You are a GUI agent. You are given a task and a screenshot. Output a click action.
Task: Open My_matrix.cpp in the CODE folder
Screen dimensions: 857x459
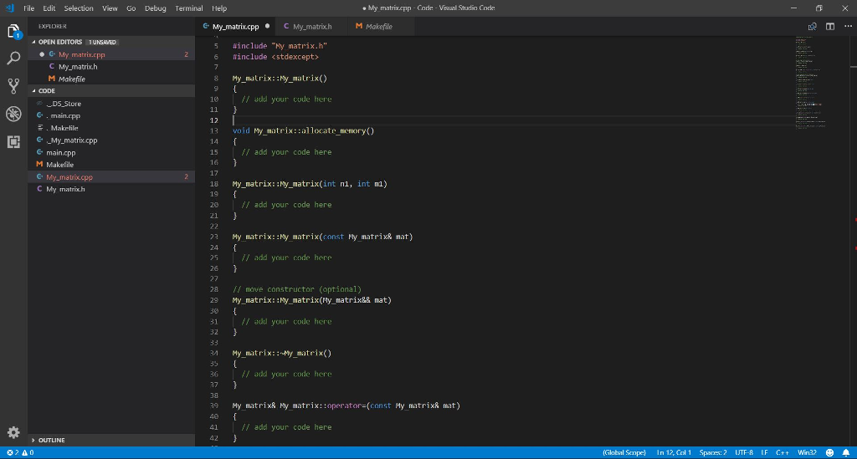(x=111, y=177)
